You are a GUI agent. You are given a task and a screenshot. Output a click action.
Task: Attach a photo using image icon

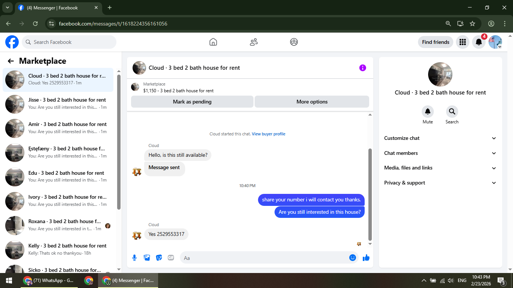click(x=147, y=258)
